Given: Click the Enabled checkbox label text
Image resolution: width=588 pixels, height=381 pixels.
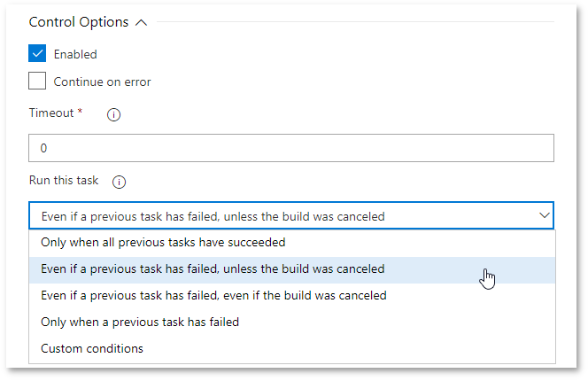Looking at the screenshot, I should 75,54.
